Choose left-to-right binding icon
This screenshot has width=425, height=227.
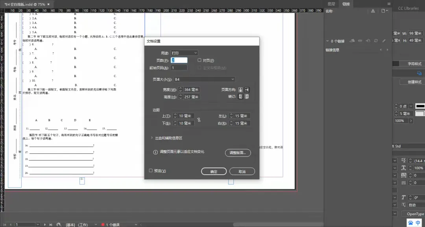[240, 96]
